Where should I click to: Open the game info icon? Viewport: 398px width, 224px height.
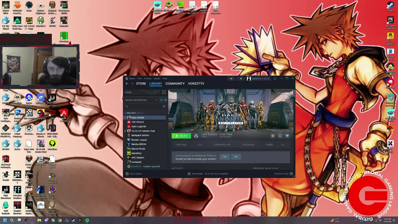[280, 136]
